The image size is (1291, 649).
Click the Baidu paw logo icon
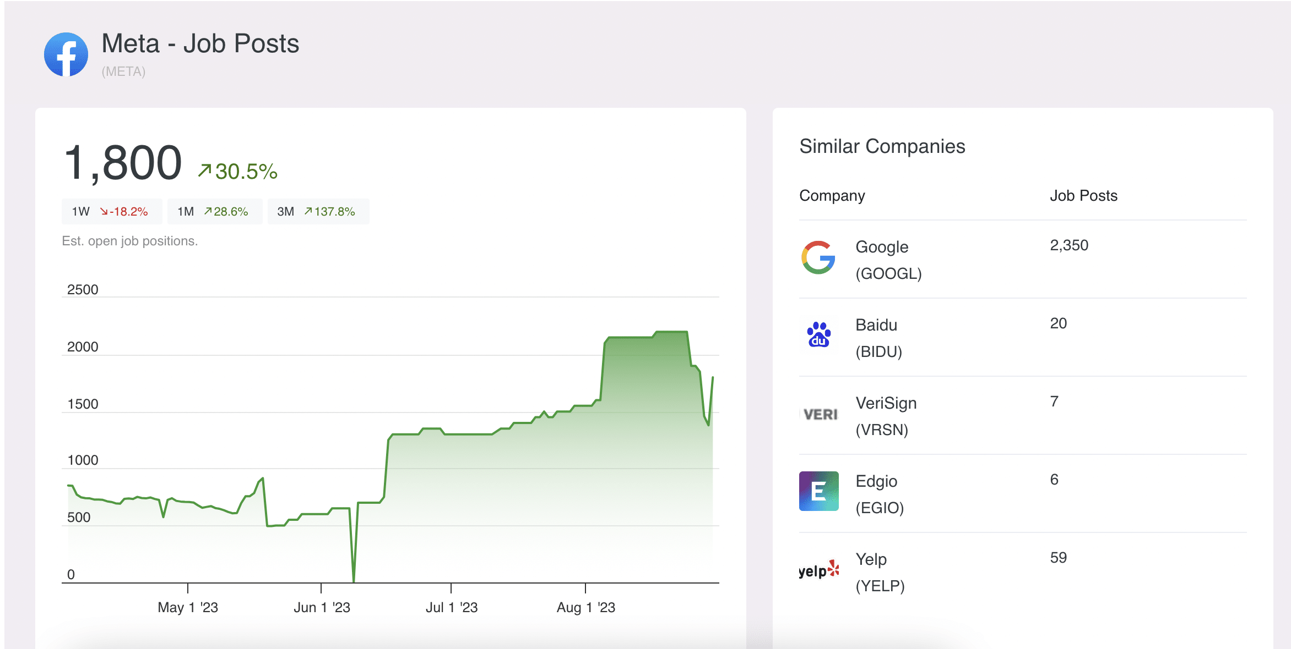click(x=818, y=335)
